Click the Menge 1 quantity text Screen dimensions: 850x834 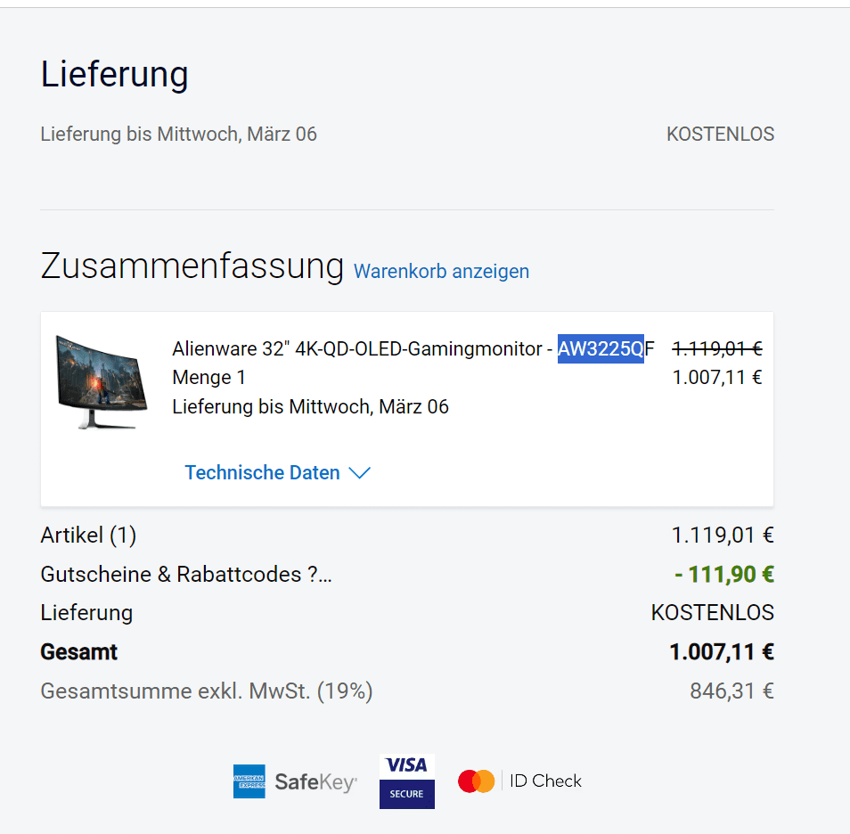208,378
